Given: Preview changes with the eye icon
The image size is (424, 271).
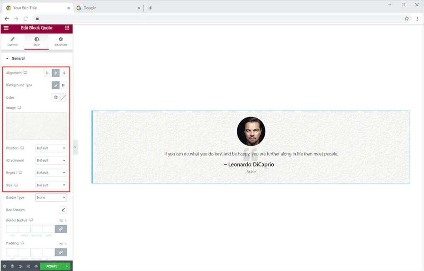Looking at the screenshot, I should coord(36,266).
